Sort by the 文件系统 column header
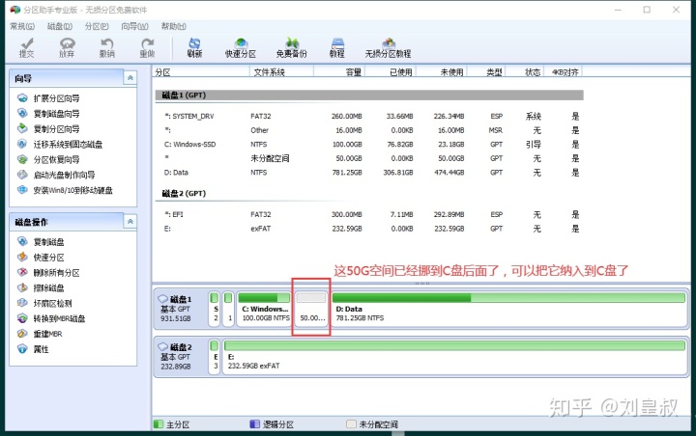Screen dimensions: 696x436 click(282, 72)
